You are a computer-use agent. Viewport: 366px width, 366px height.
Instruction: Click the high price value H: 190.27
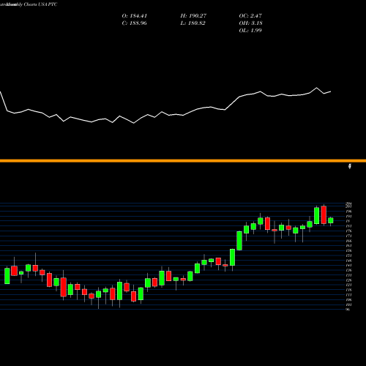193,16
